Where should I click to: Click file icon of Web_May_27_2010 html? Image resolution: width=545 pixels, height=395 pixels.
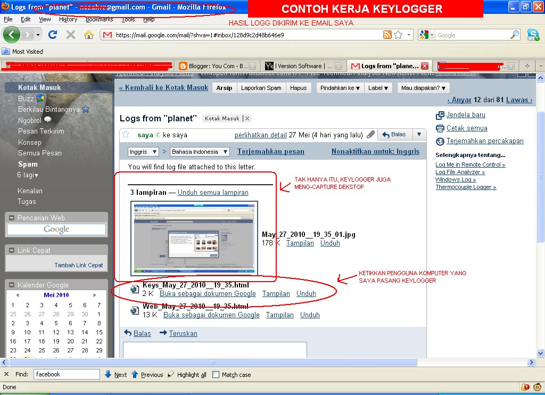(135, 310)
